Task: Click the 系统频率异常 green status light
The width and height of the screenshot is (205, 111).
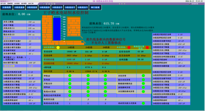Action: pyautogui.click(x=143, y=87)
